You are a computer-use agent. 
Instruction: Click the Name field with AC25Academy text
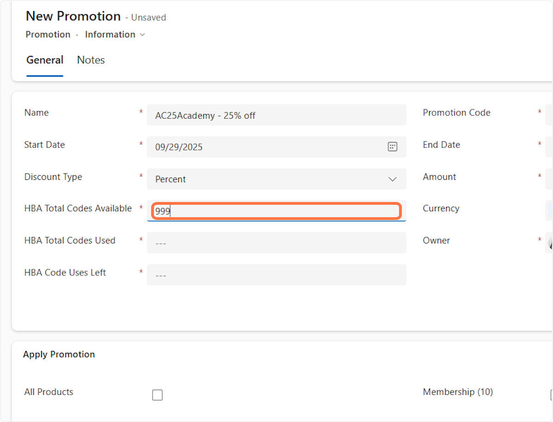click(x=276, y=115)
